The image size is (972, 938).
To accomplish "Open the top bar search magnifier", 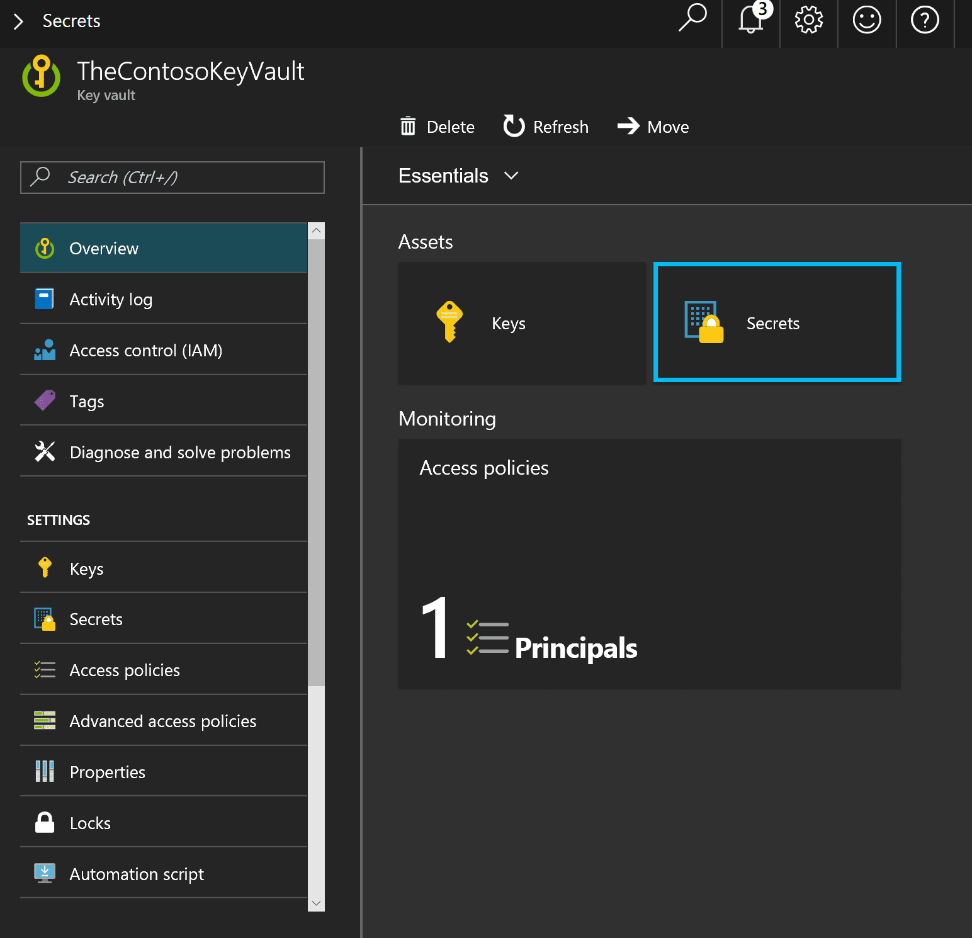I will tap(692, 18).
